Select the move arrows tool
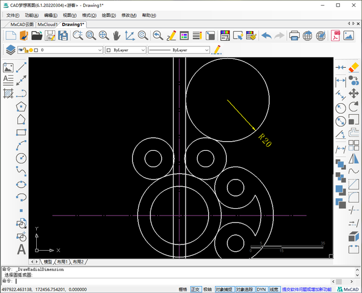The image size is (362, 293). (354, 93)
